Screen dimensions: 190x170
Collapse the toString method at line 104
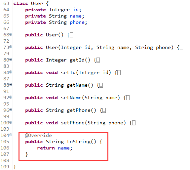[x=11, y=135]
